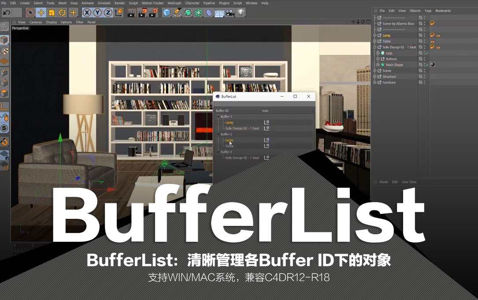The image size is (478, 300).
Task: Click the camera icon in the toolbar
Action: pyautogui.click(x=231, y=13)
